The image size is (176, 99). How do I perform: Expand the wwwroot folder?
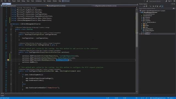click(x=142, y=19)
